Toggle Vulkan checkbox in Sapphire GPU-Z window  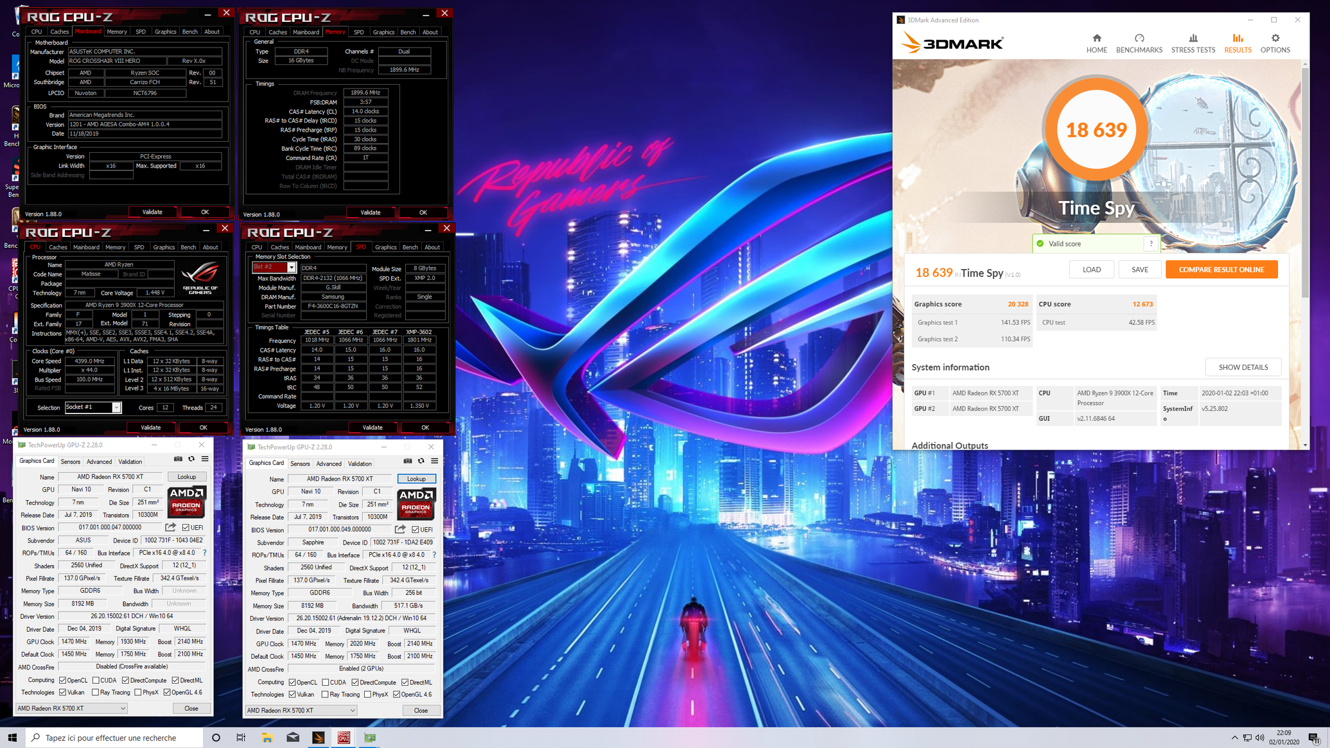point(293,695)
